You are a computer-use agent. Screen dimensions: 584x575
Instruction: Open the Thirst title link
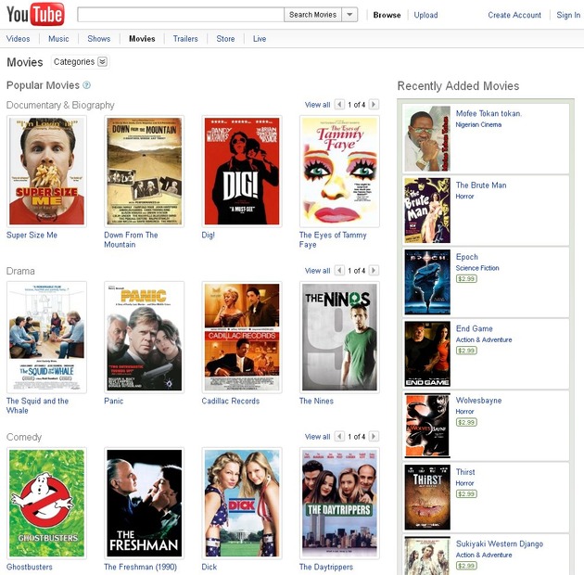click(465, 472)
